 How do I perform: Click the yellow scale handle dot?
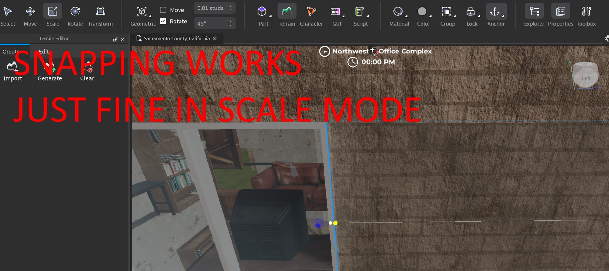[335, 223]
